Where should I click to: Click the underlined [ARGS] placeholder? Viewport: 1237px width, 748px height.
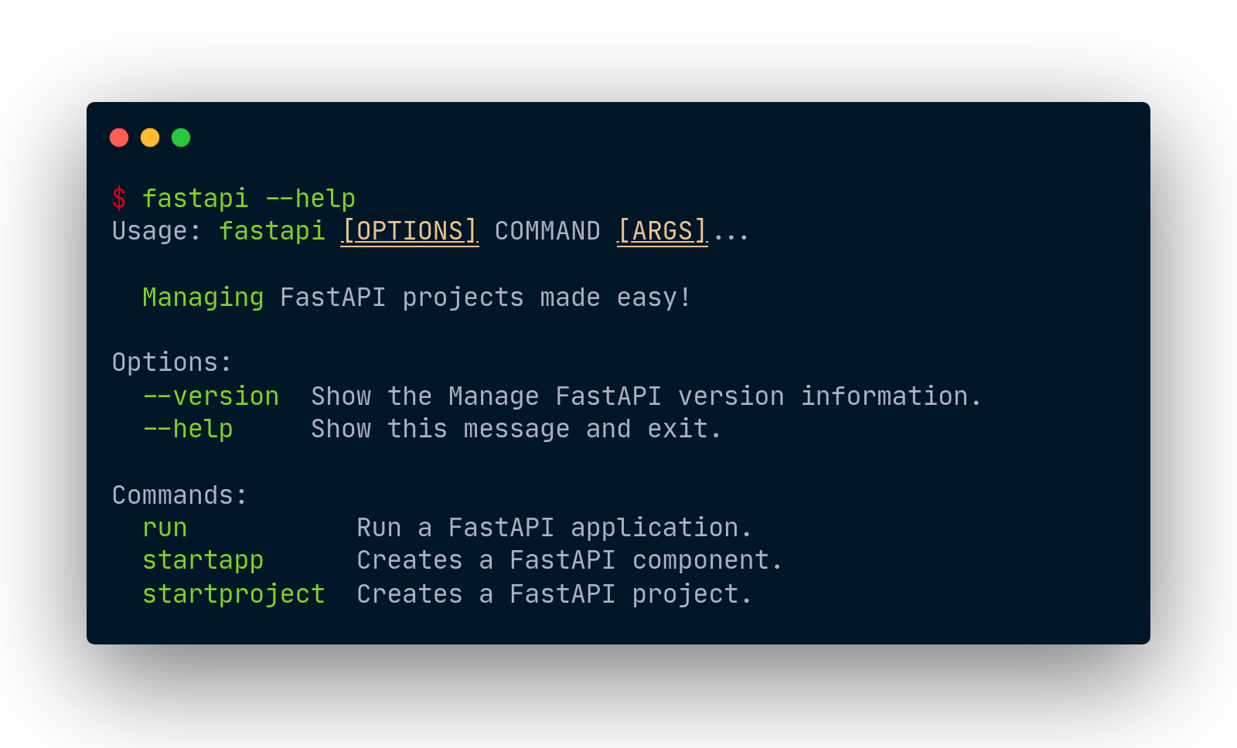click(x=662, y=231)
